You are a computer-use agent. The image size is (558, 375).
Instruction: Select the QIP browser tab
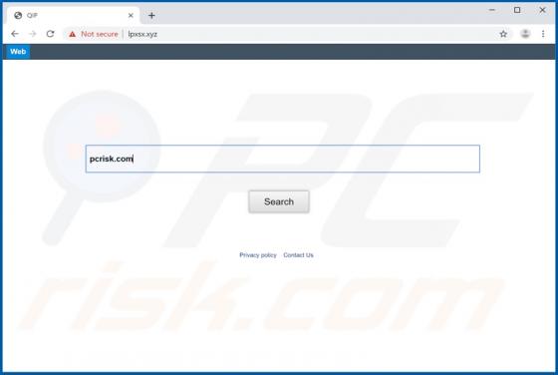(x=73, y=16)
